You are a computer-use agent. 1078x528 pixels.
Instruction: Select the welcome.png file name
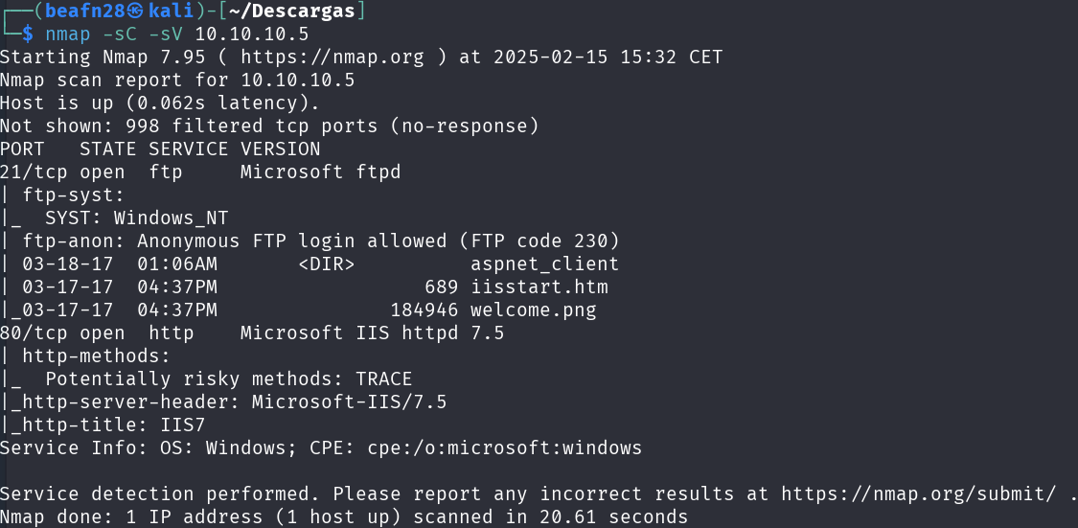coord(533,310)
